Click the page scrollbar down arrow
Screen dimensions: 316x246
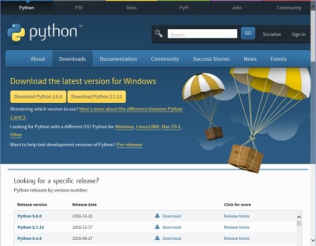313,240
